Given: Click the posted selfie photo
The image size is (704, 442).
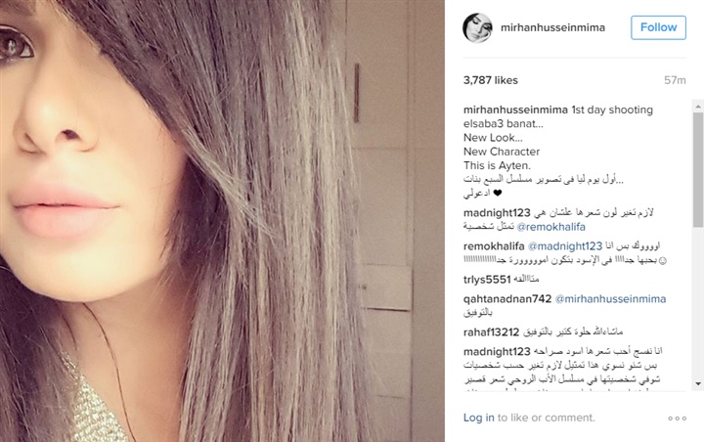Looking at the screenshot, I should 222,221.
